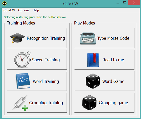Click the dice icon beside Word Game

[93, 81]
